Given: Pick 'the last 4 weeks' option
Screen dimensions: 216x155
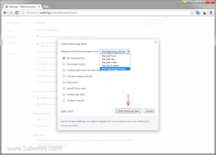Looking at the screenshot, I should click(110, 65).
